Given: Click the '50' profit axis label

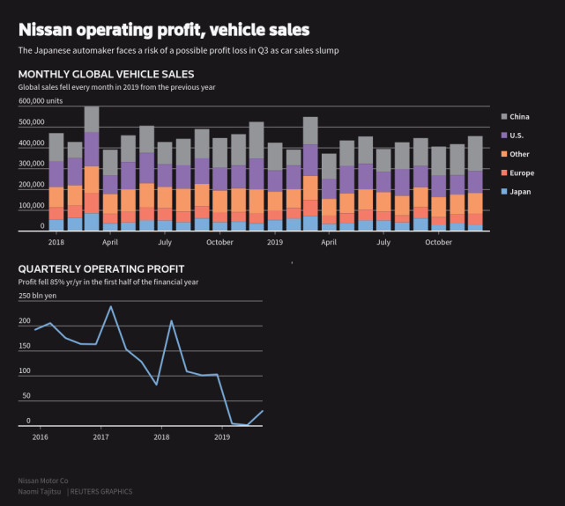Looking at the screenshot, I should 26,396.
